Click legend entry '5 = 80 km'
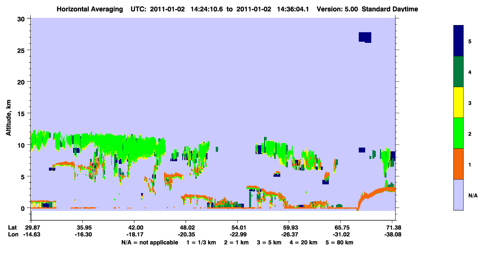Viewport: 493px width, 253px height. [x=340, y=242]
